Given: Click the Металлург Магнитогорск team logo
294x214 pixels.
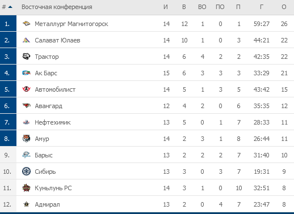Looking at the screenshot, I should [x=26, y=24].
